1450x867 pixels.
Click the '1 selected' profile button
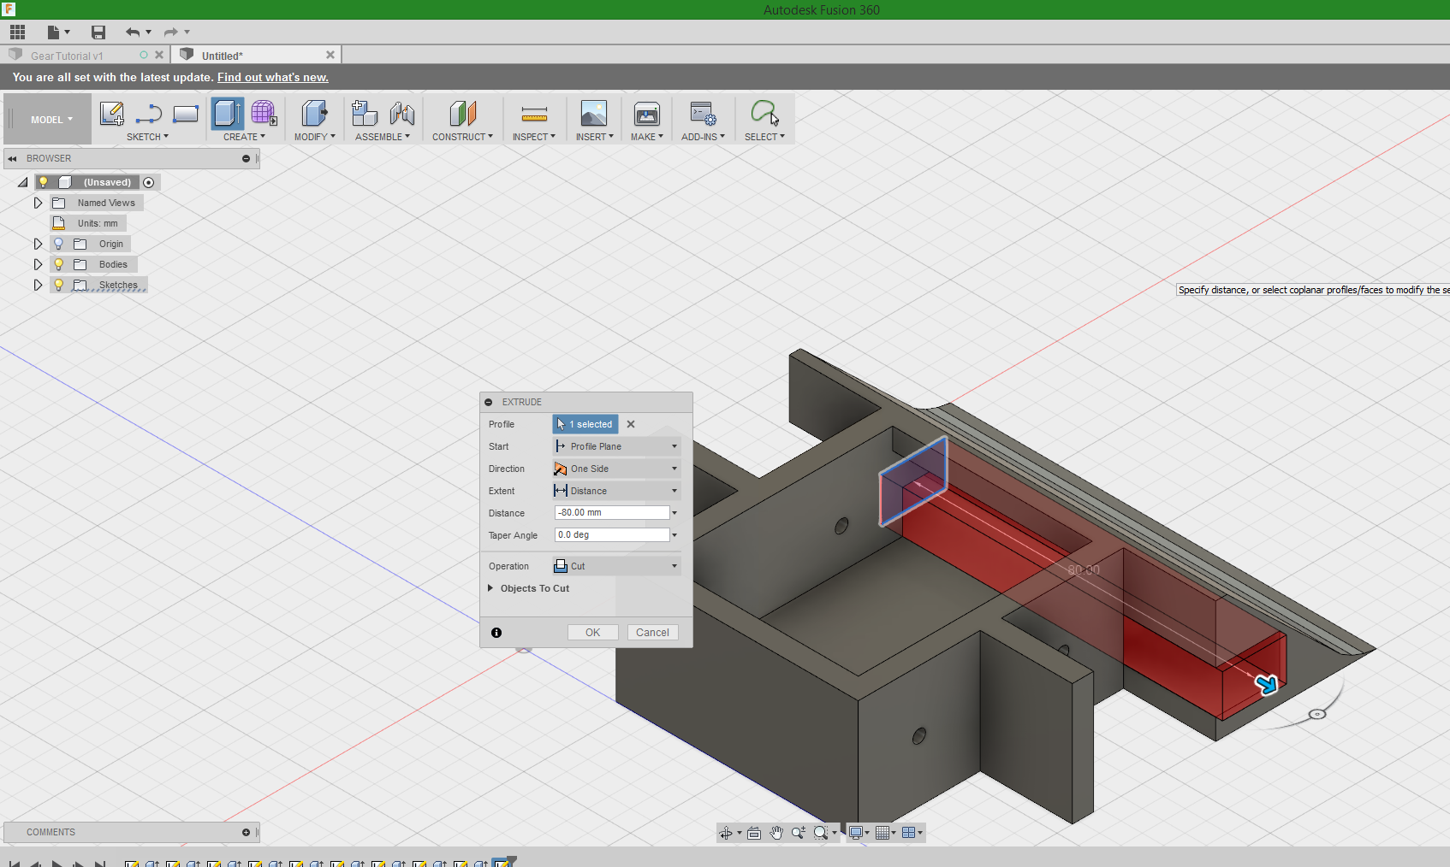click(x=585, y=424)
